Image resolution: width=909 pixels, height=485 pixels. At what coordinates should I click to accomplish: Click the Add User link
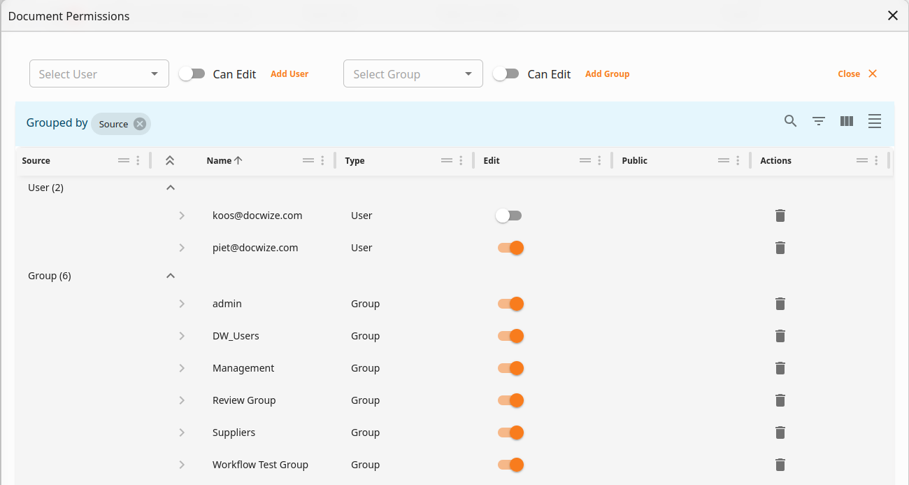click(289, 73)
